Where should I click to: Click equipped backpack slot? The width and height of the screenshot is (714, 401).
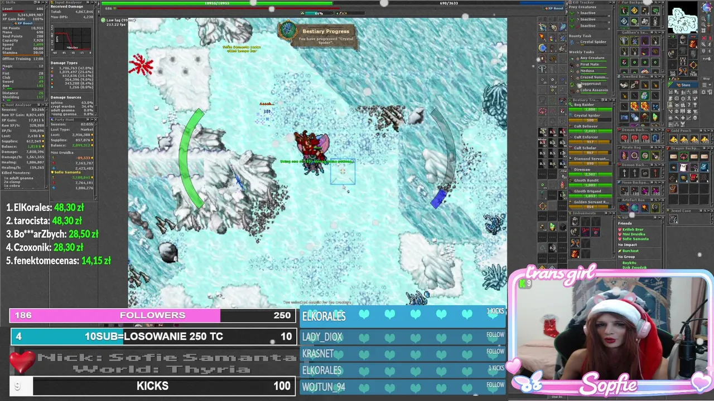pos(693,44)
